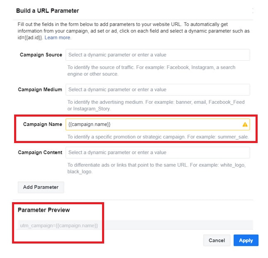Screen dimensions: 268x258
Task: Click the Build a URL Parameter heading
Action: pyautogui.click(x=47, y=10)
